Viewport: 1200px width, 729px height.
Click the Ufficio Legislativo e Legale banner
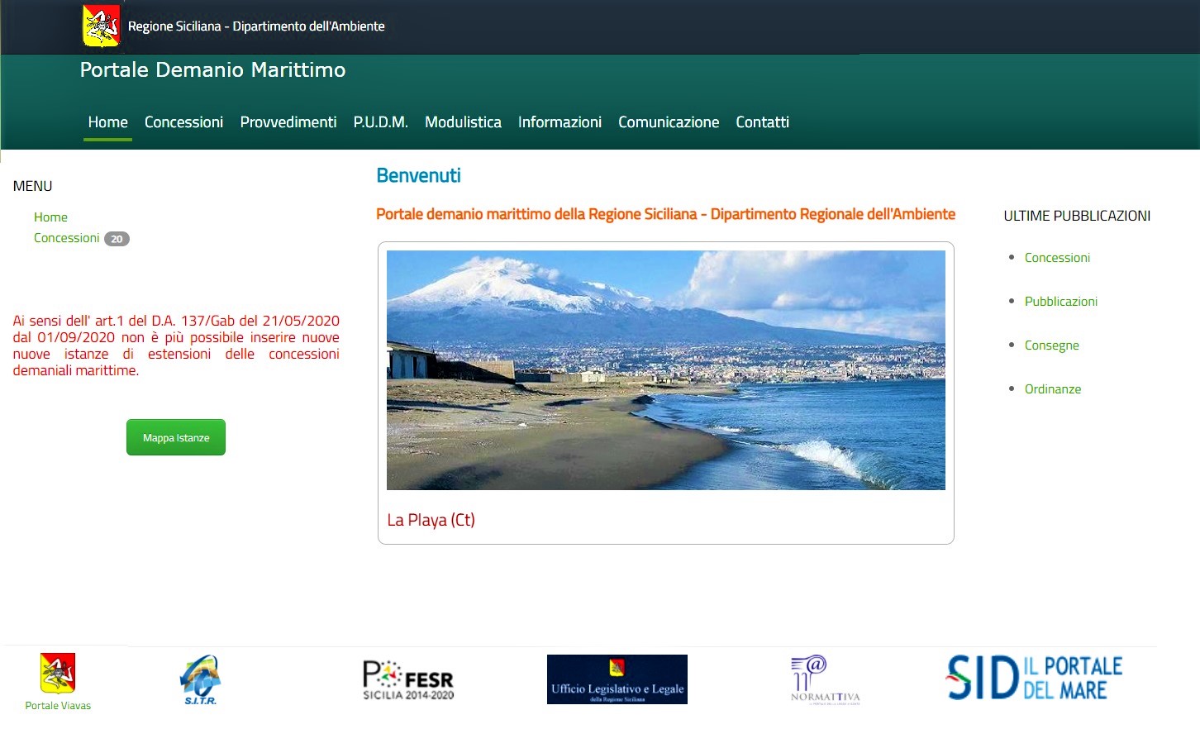tap(617, 679)
